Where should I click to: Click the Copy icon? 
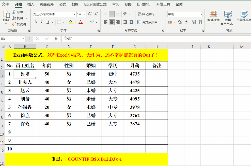[14, 18]
